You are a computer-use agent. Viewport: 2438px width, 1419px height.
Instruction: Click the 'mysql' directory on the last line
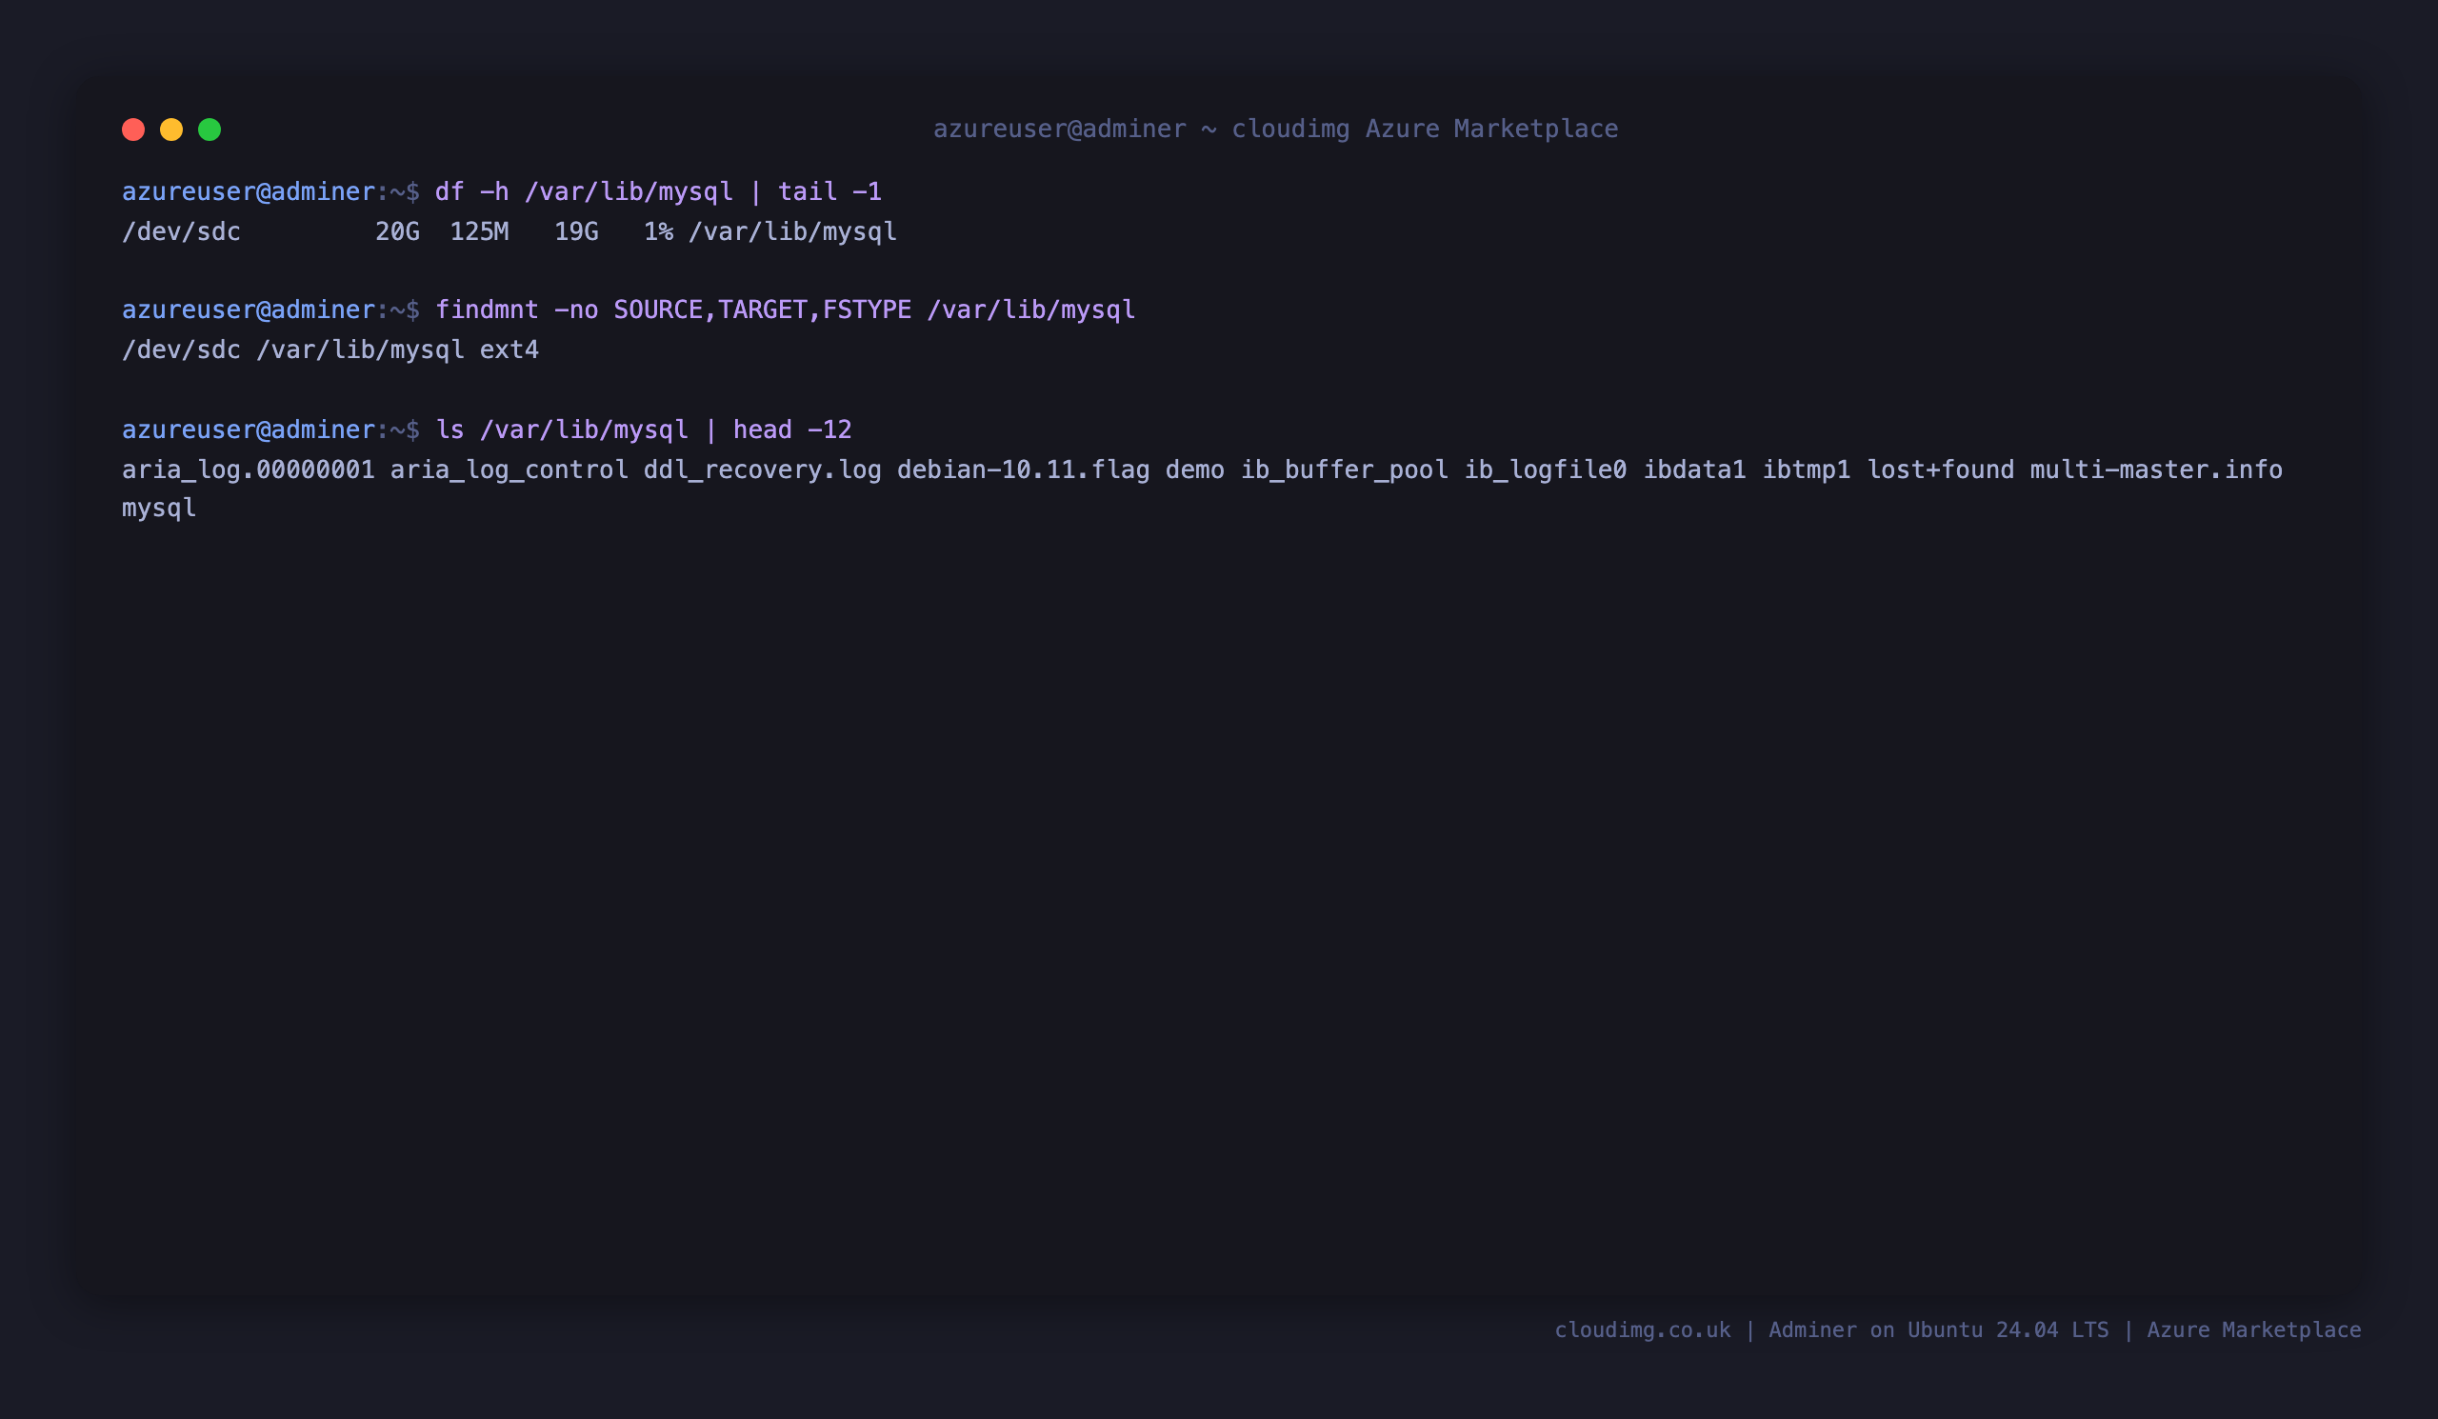(x=159, y=509)
